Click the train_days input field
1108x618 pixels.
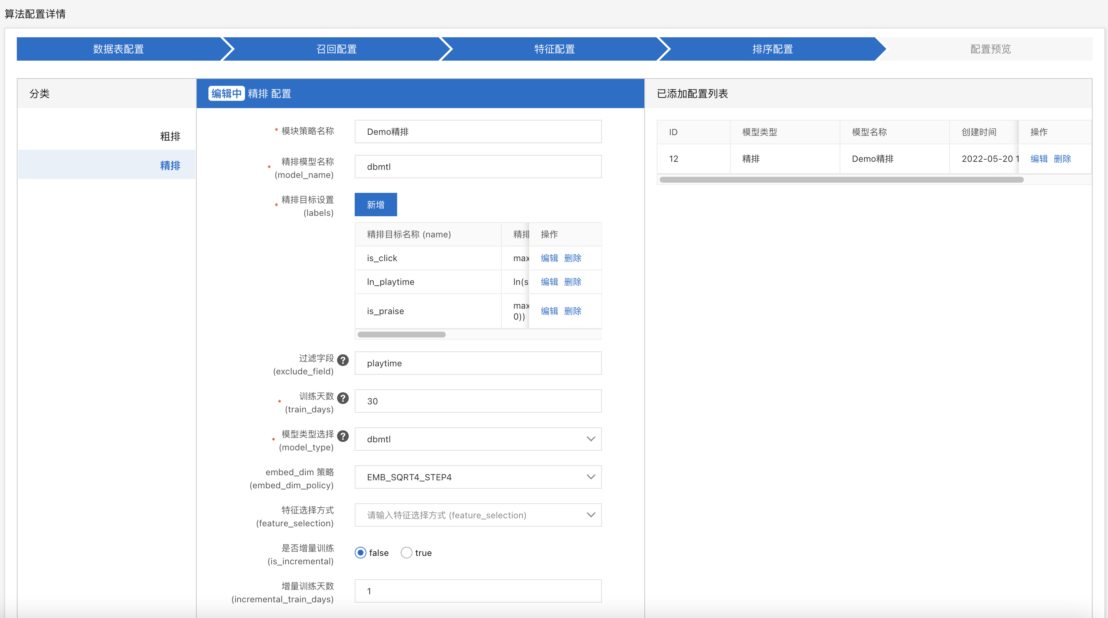[x=478, y=401]
